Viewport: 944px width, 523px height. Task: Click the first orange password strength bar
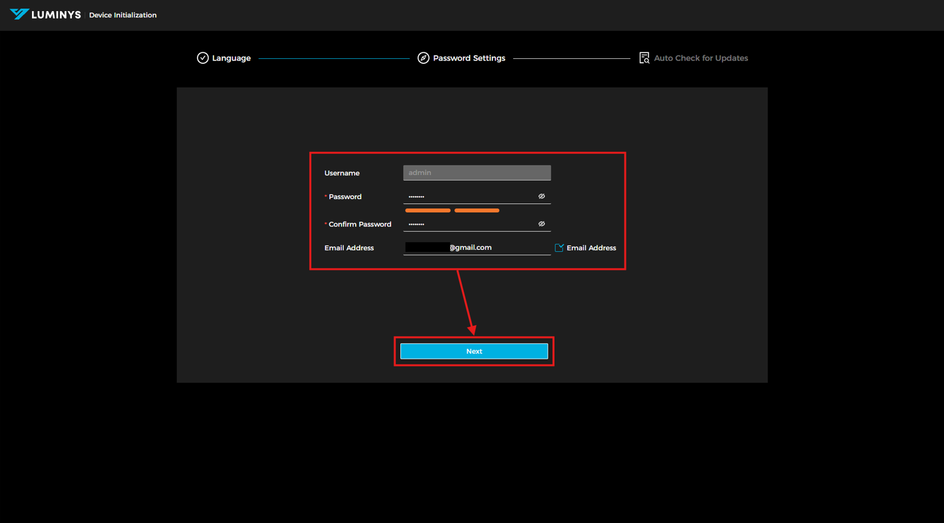427,211
